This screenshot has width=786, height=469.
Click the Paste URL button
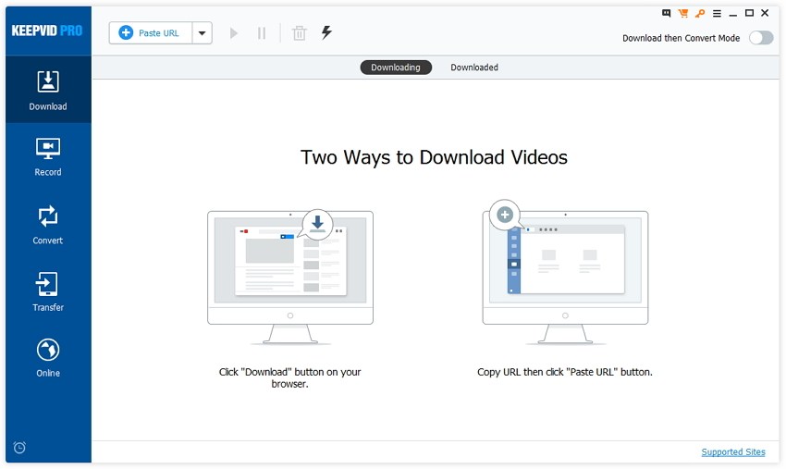(x=150, y=33)
